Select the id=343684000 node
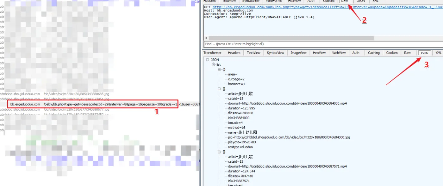 (239, 118)
